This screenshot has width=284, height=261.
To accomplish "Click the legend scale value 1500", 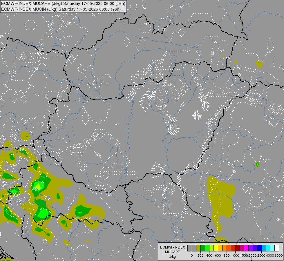I will pyautogui.click(x=244, y=255).
